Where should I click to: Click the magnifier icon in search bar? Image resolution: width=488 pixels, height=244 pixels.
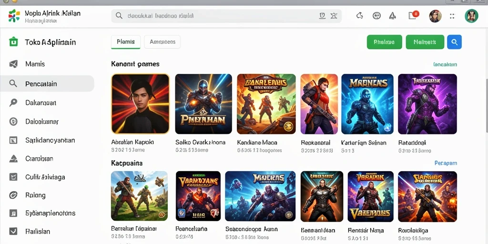coord(119,16)
